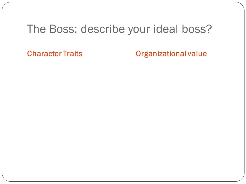Click the word "Organizational" in orange heading
Viewport: 246px width, 184px height.
[161, 54]
